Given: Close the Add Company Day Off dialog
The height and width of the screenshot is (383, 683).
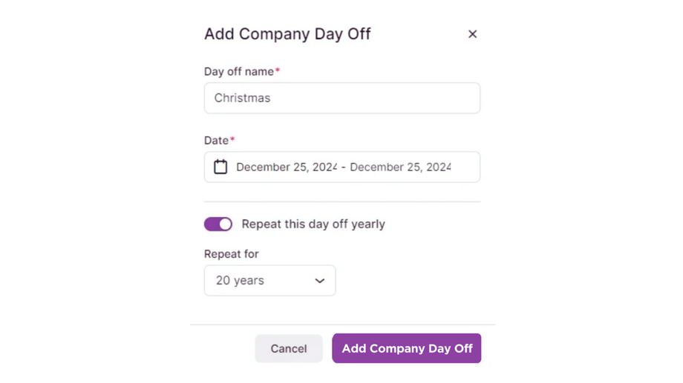Looking at the screenshot, I should (472, 34).
